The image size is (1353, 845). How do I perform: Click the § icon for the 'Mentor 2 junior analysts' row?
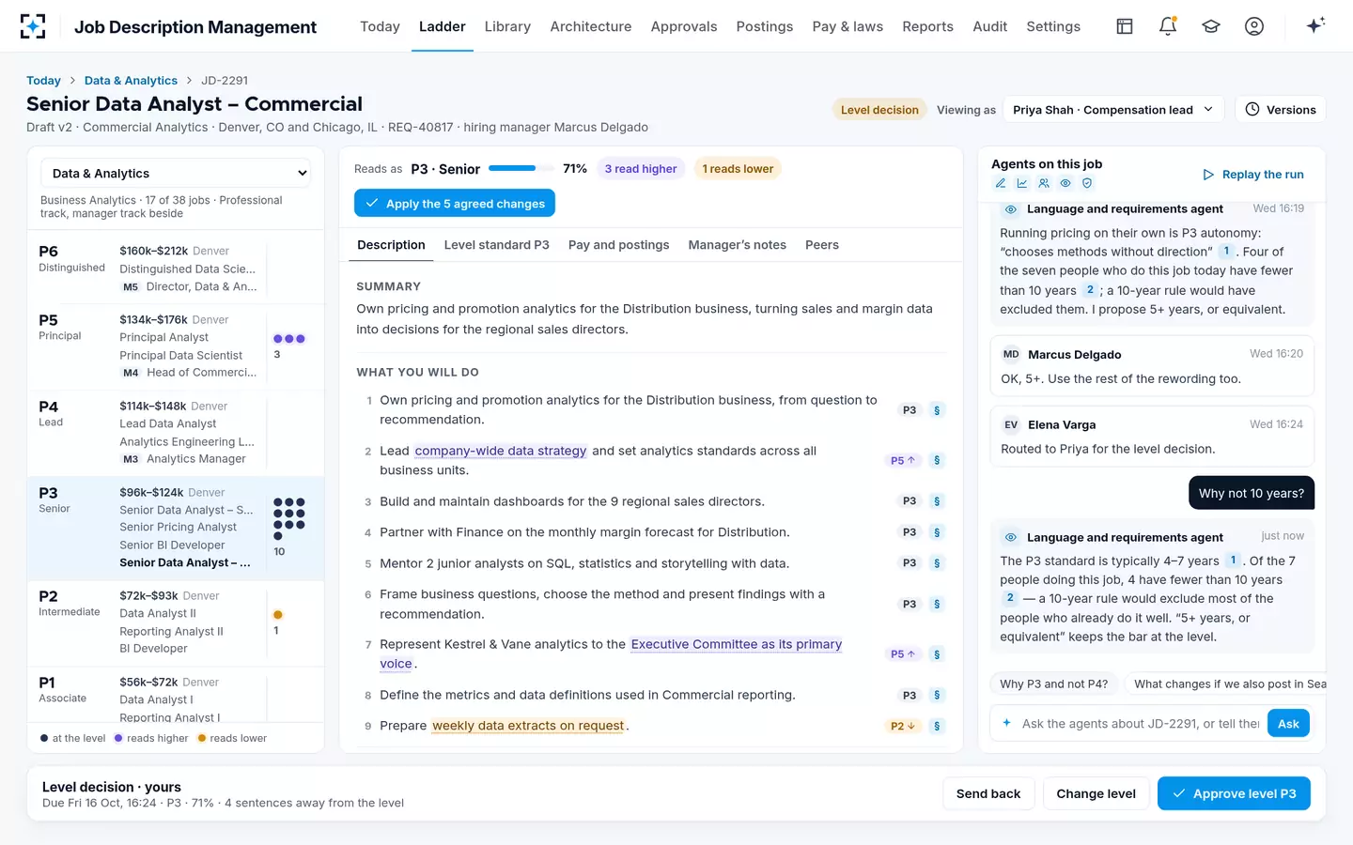coord(937,563)
